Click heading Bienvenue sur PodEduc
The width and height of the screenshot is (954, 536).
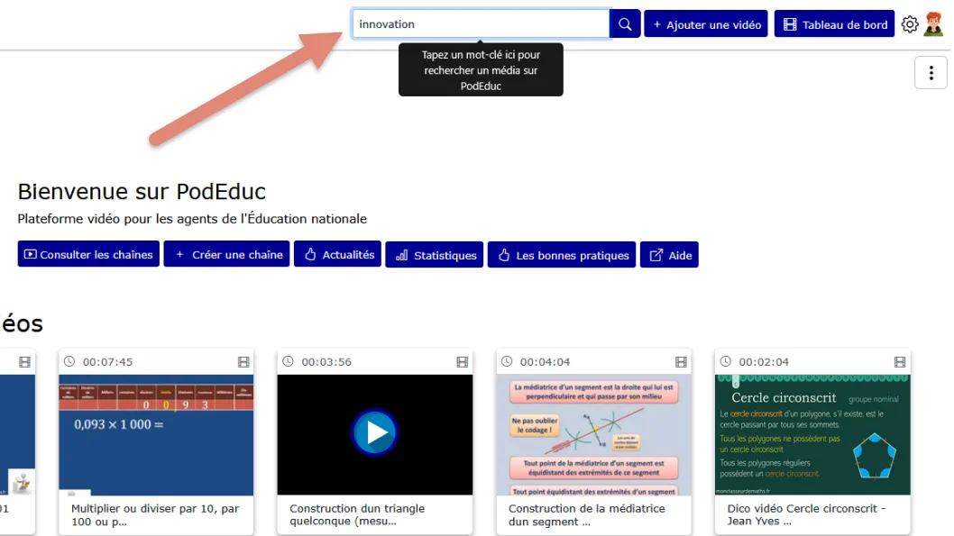coord(142,191)
